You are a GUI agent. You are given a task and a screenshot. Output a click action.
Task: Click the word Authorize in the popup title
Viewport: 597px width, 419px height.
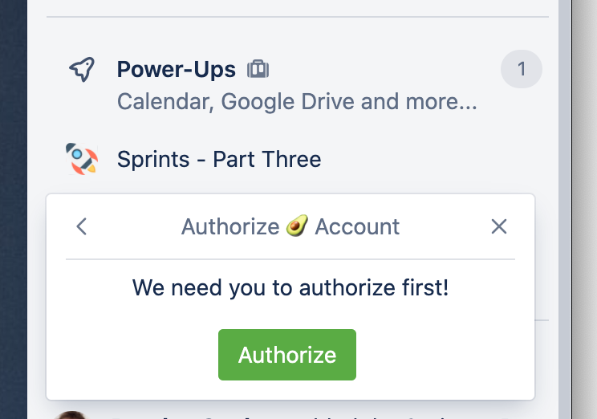230,227
